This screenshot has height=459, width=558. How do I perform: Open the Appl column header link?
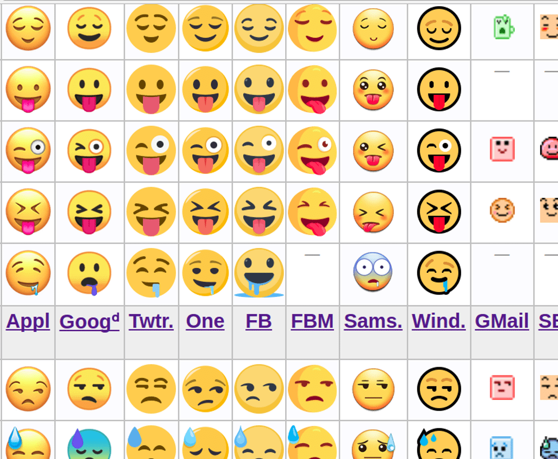(28, 321)
